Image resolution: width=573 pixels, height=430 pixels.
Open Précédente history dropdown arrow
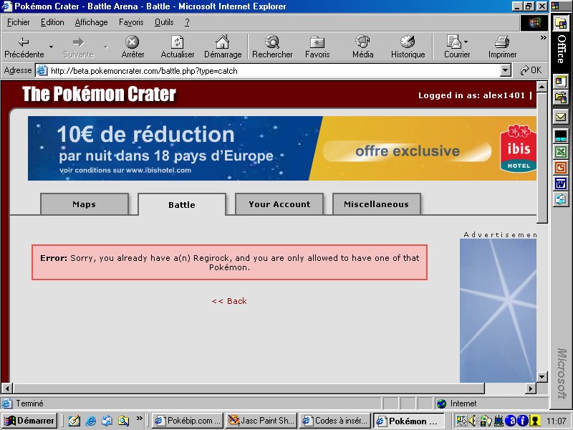click(x=51, y=47)
